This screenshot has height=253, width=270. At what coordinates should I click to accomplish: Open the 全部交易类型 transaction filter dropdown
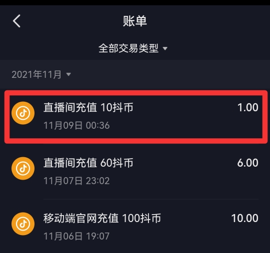pyautogui.click(x=133, y=48)
